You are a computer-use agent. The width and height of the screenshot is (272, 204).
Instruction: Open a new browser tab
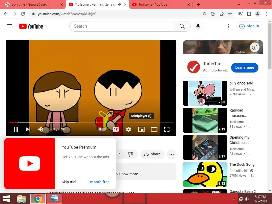(199, 5)
